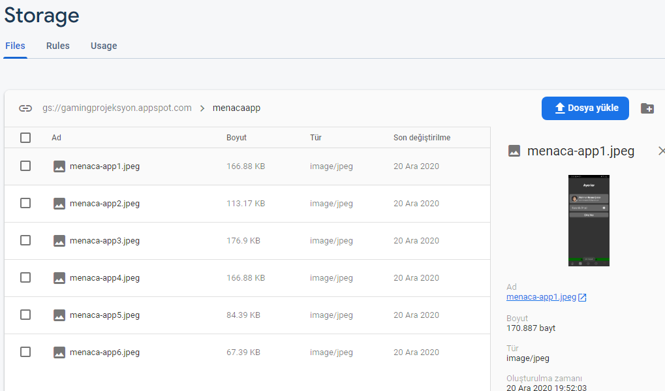This screenshot has width=665, height=391.
Task: Click the menaca-app1.jpeg title in details panel
Action: tap(581, 151)
